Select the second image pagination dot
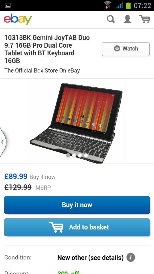Viewport: 154px width, 274px height. [x=74, y=155]
